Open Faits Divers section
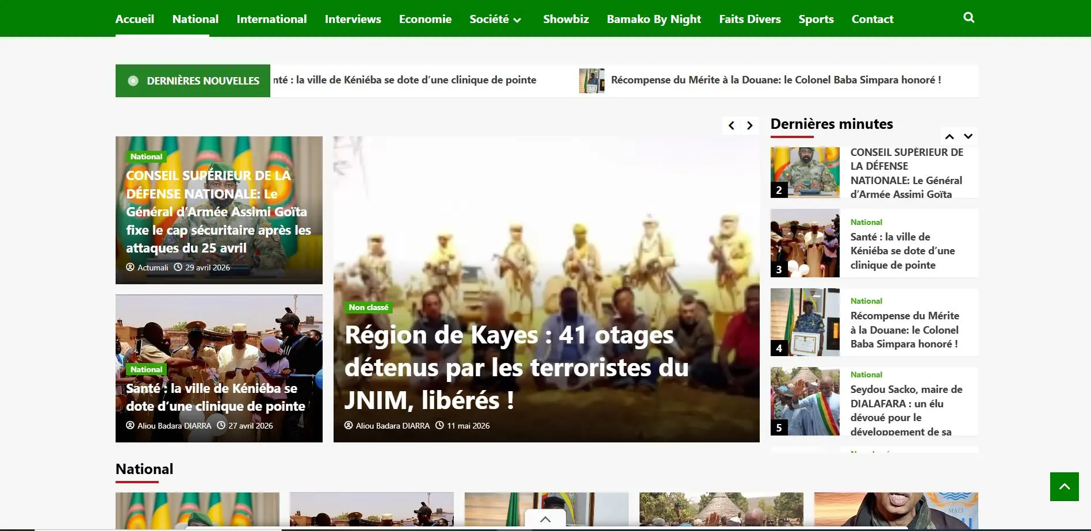Screen dimensions: 1091x531 [x=750, y=19]
